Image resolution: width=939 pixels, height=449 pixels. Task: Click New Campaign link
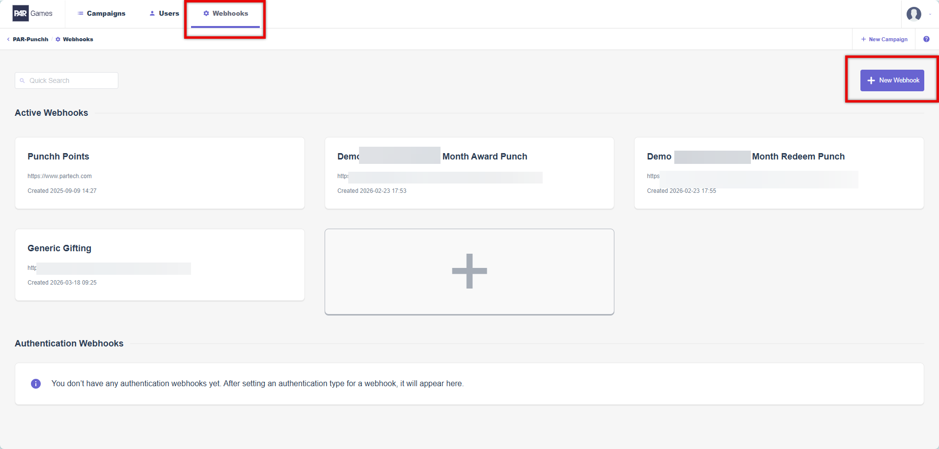pos(884,39)
